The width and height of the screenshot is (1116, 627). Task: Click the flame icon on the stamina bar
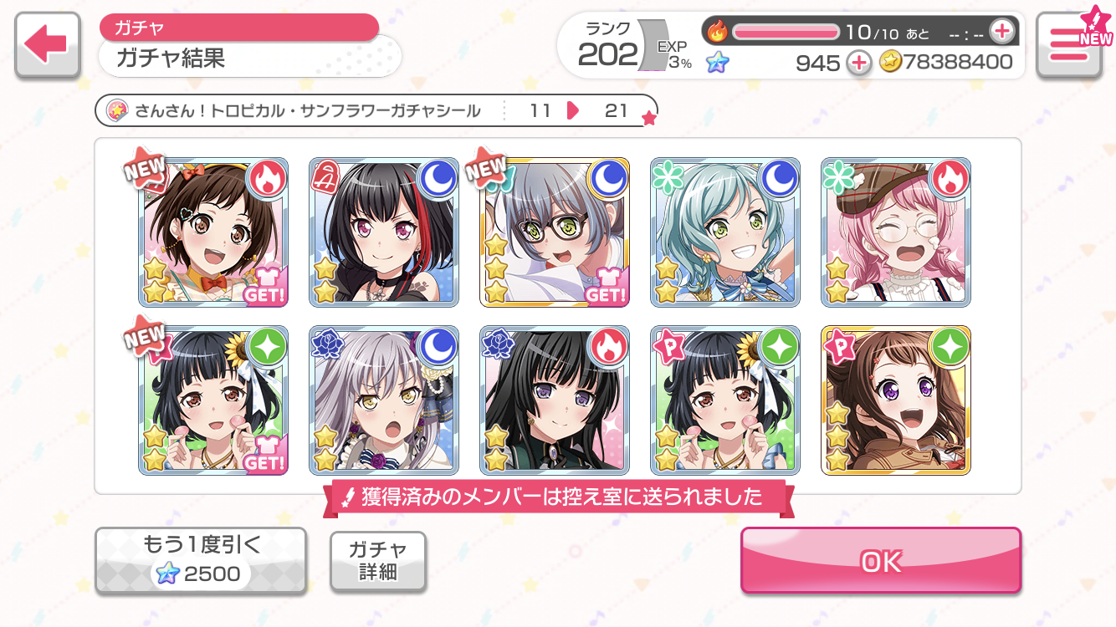click(718, 32)
